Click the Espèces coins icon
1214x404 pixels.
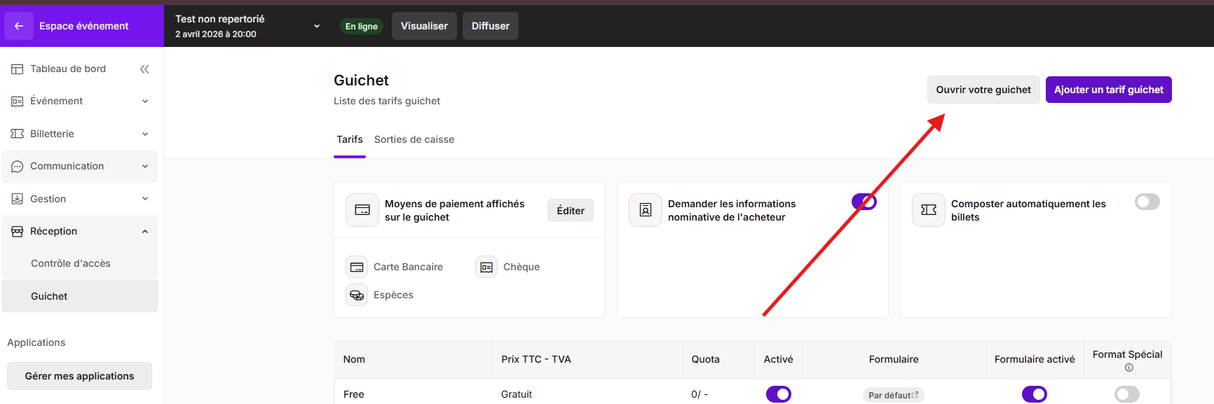(x=357, y=295)
